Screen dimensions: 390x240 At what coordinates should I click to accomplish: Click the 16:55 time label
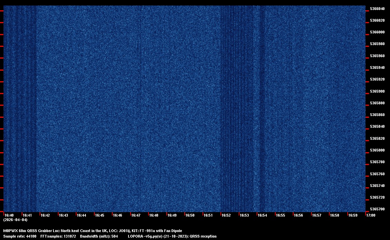280,215
